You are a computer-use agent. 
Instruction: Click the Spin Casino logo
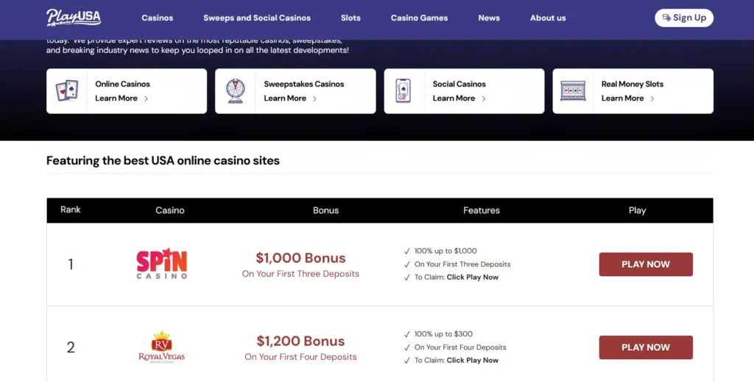click(x=162, y=264)
